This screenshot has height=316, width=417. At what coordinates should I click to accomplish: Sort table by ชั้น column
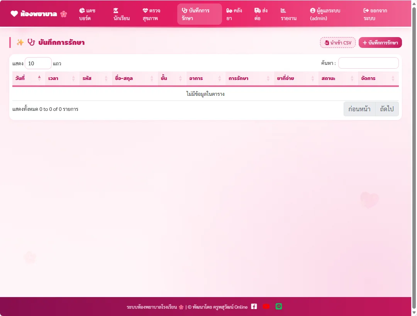[172, 78]
